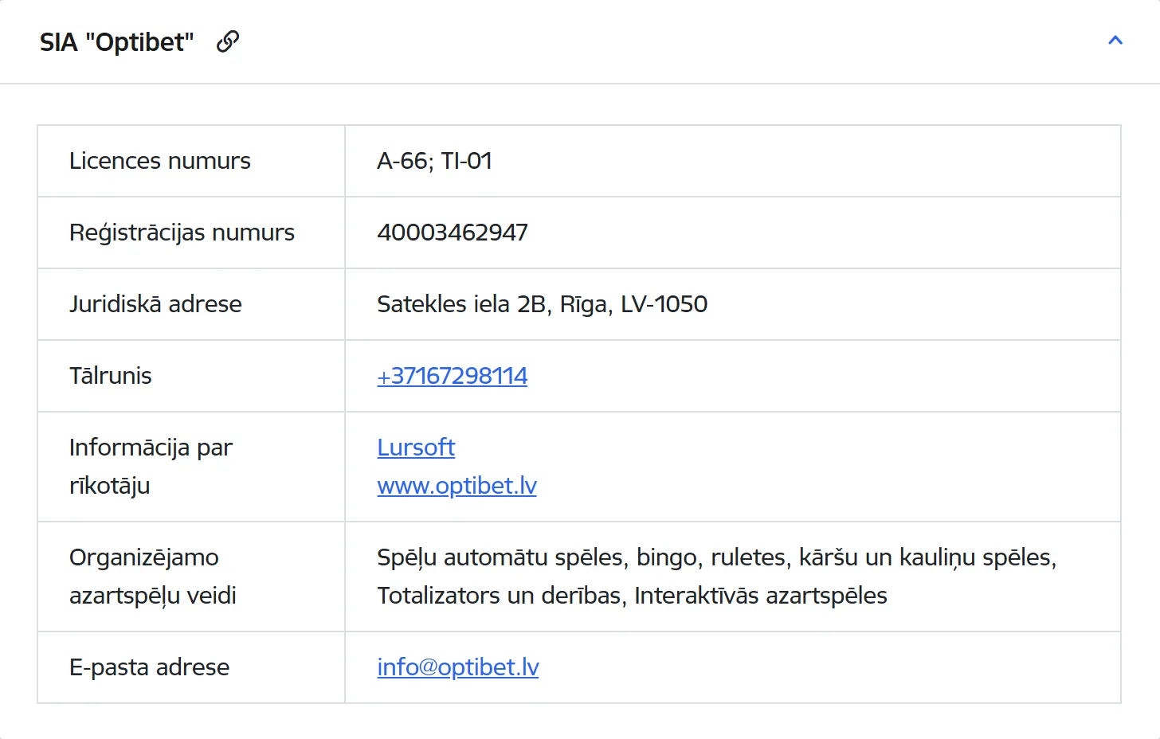The image size is (1160, 739).
Task: Click the Reģistrācijas numurs row label
Action: (x=182, y=233)
